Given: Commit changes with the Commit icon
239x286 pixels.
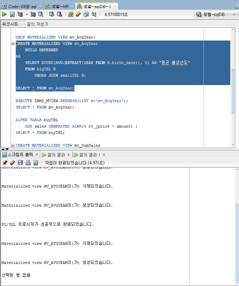Looking at the screenshot, I should (x=52, y=14).
